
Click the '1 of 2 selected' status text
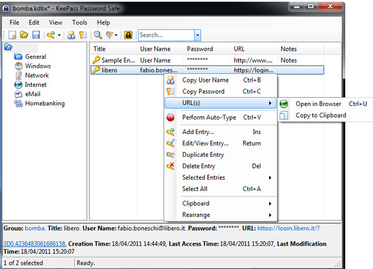(x=23, y=263)
